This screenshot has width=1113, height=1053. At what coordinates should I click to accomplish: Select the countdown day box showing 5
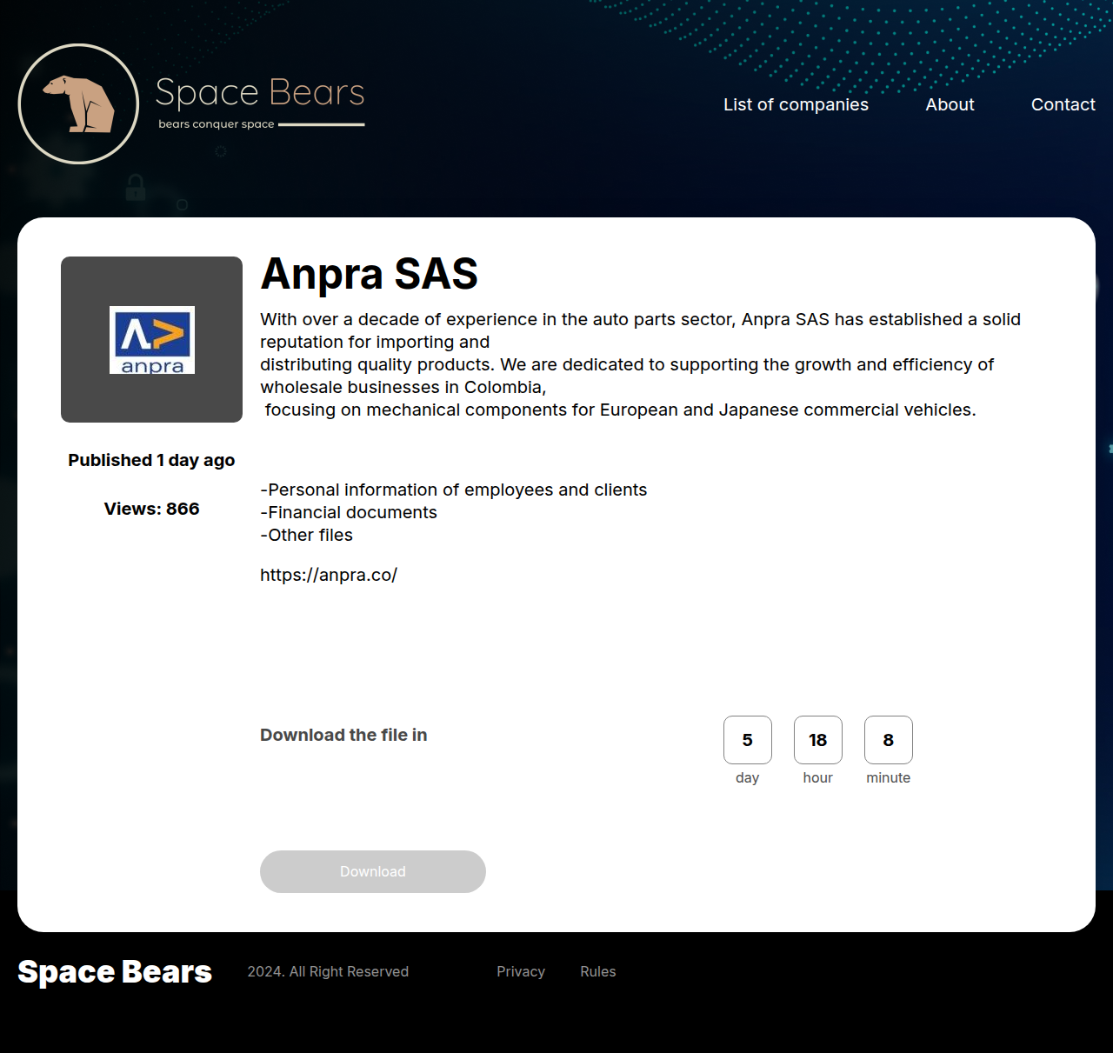pyautogui.click(x=748, y=740)
